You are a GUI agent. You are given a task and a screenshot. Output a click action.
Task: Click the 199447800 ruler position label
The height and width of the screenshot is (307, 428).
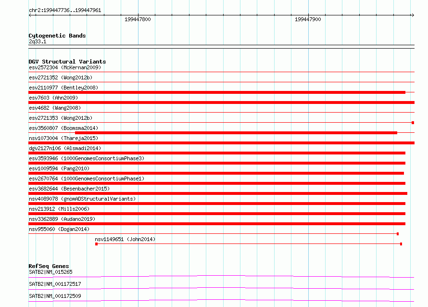coord(138,19)
